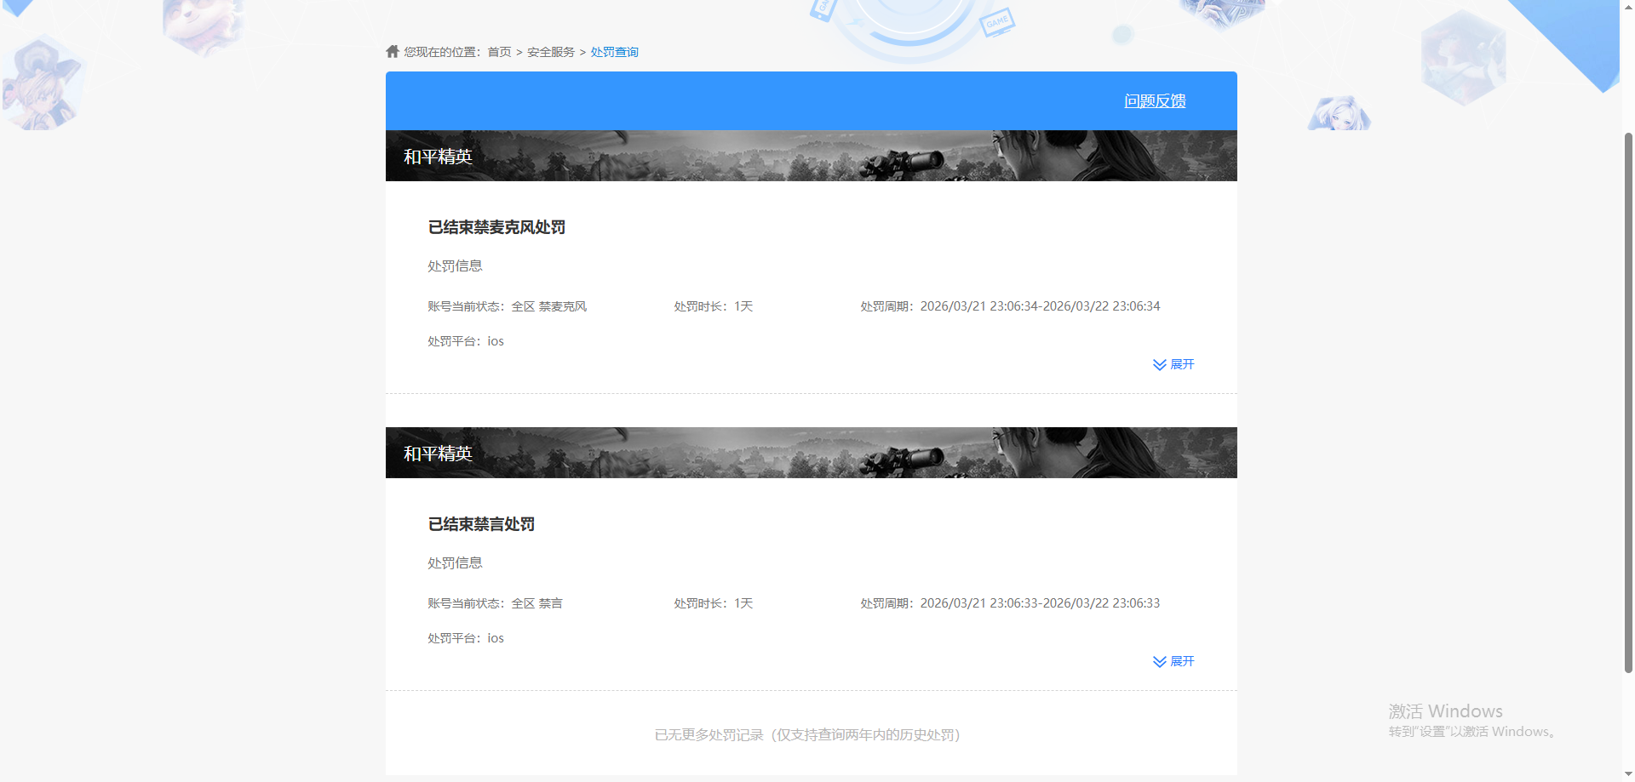Click the heading 已结束禁言处罚

click(481, 524)
